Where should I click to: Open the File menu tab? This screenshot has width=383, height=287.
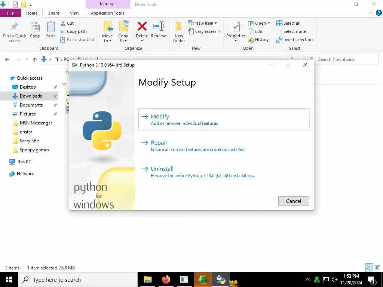tap(10, 13)
